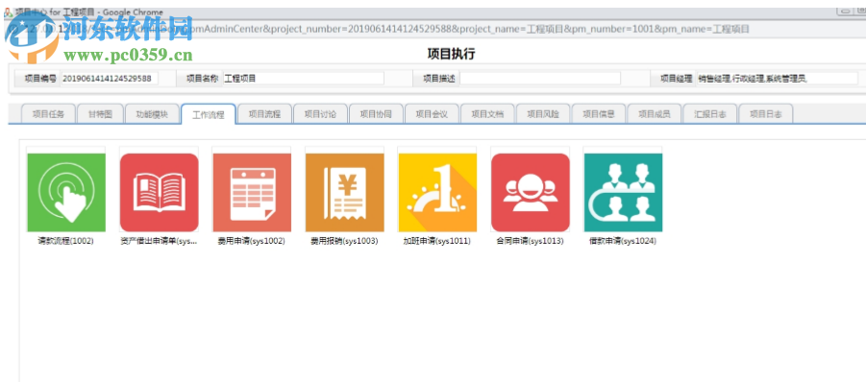This screenshot has height=382, width=866.
Task: Open the 资产借出申请单 book icon
Action: pos(159,192)
